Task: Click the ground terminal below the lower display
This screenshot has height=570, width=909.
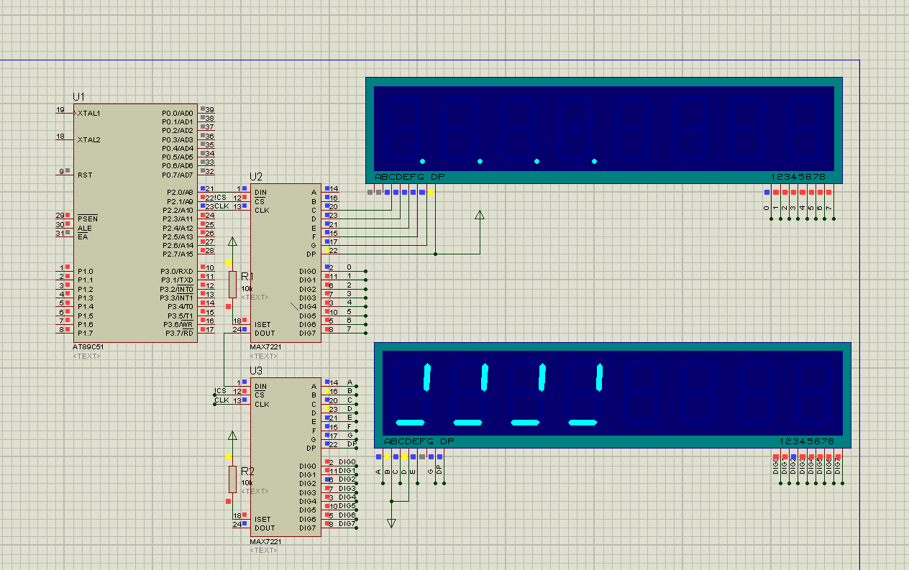Action: (391, 523)
